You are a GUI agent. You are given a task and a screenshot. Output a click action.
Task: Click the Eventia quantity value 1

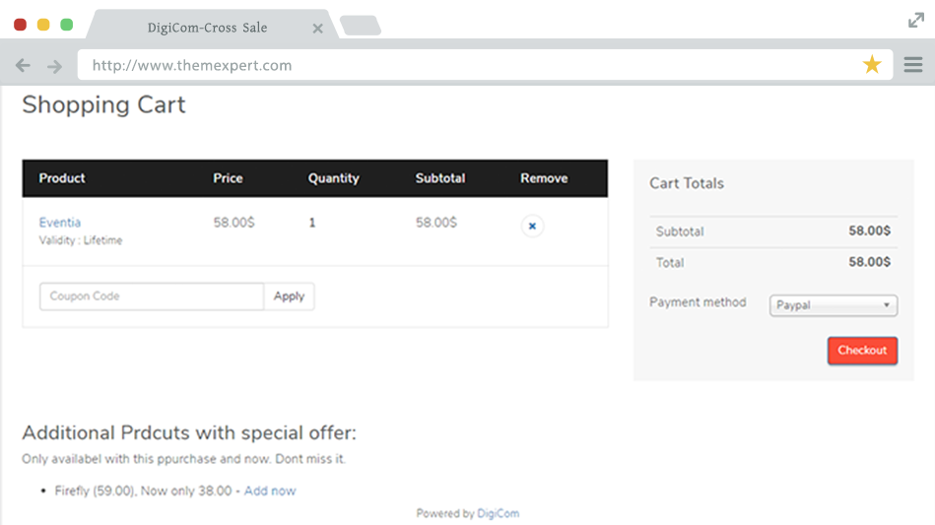312,223
